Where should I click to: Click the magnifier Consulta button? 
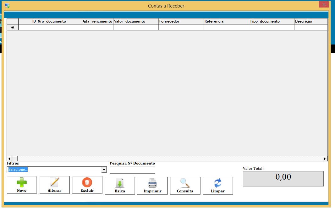pos(185,185)
